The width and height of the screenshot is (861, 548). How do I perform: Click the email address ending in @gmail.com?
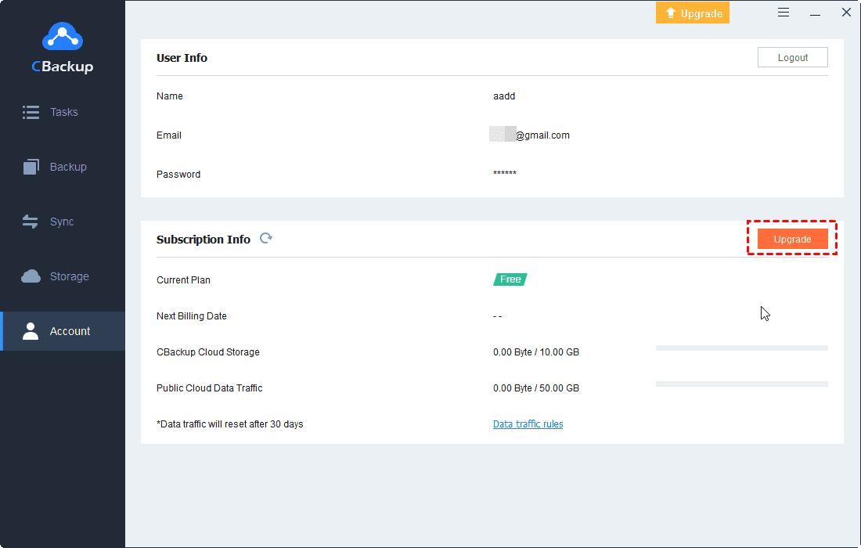click(529, 135)
